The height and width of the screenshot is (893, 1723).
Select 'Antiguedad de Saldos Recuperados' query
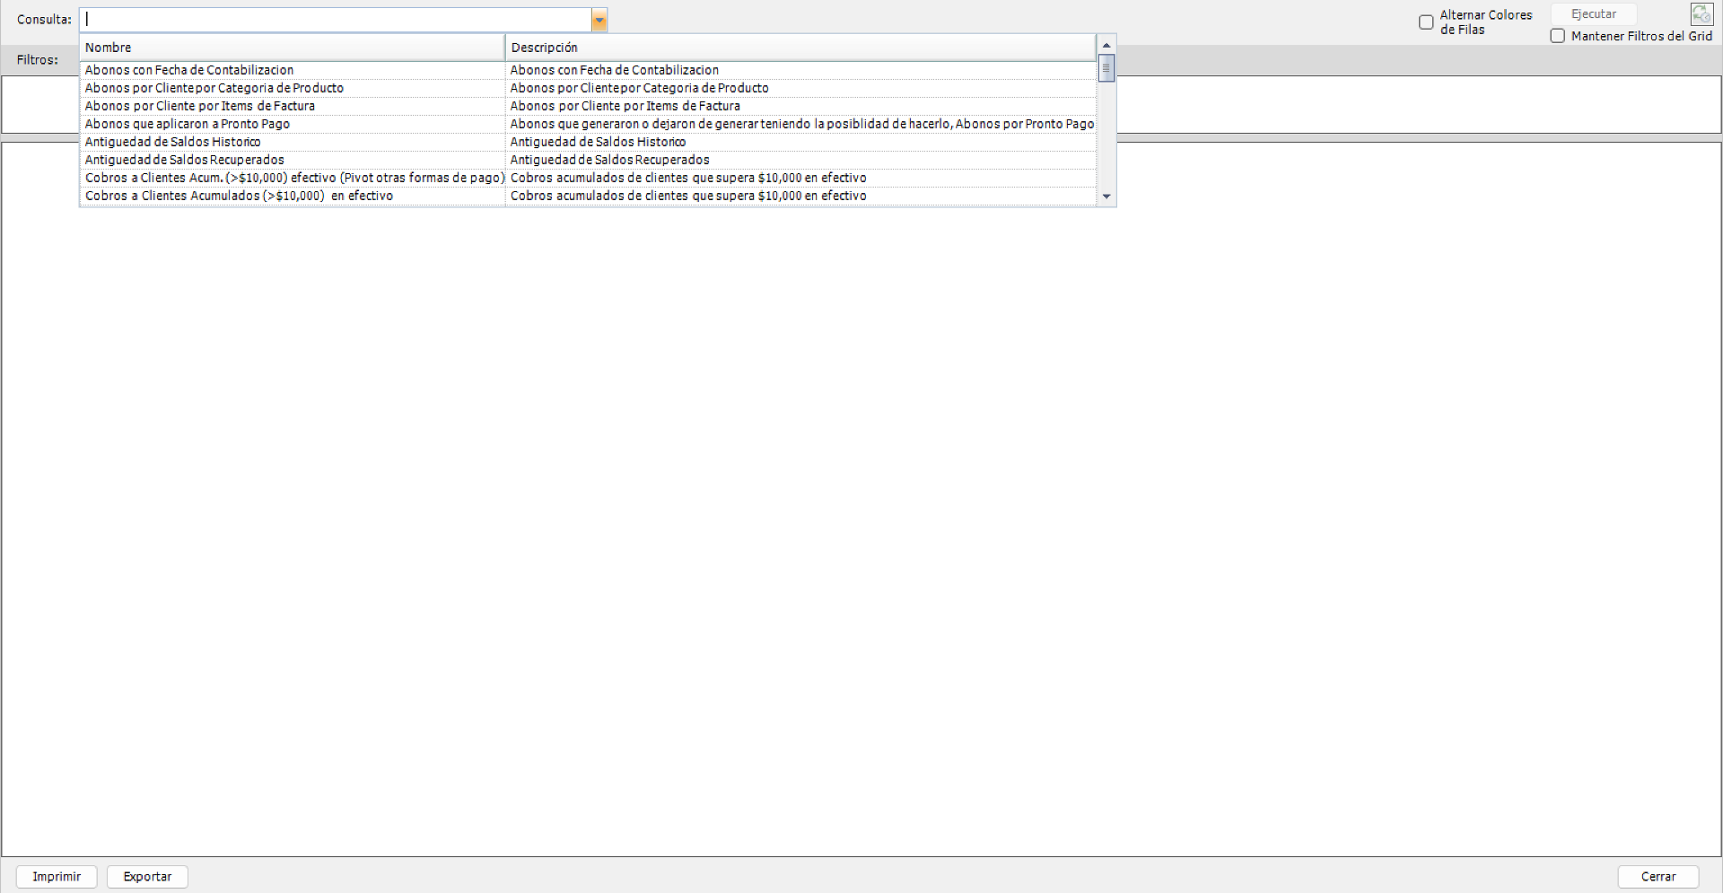pos(185,160)
